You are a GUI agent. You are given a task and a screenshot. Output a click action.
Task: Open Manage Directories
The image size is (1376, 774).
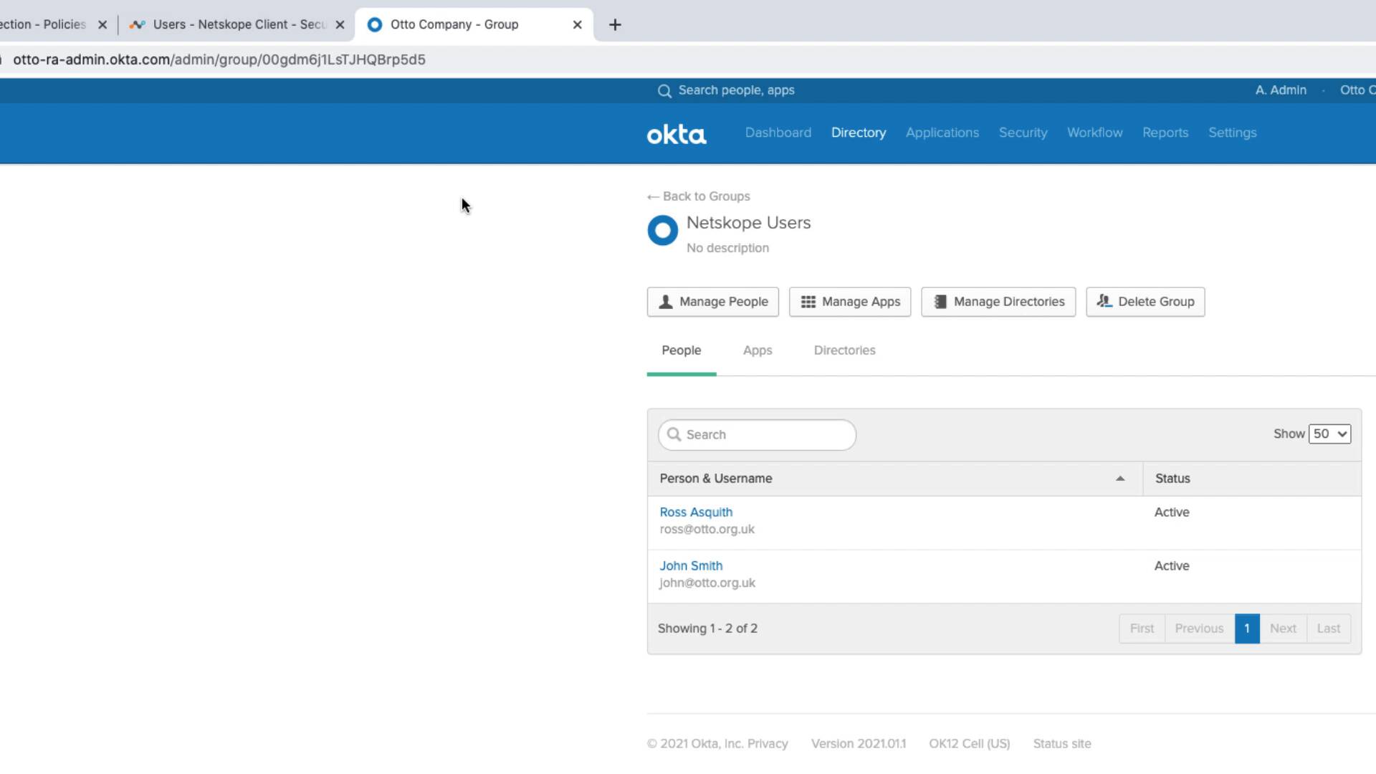click(998, 302)
